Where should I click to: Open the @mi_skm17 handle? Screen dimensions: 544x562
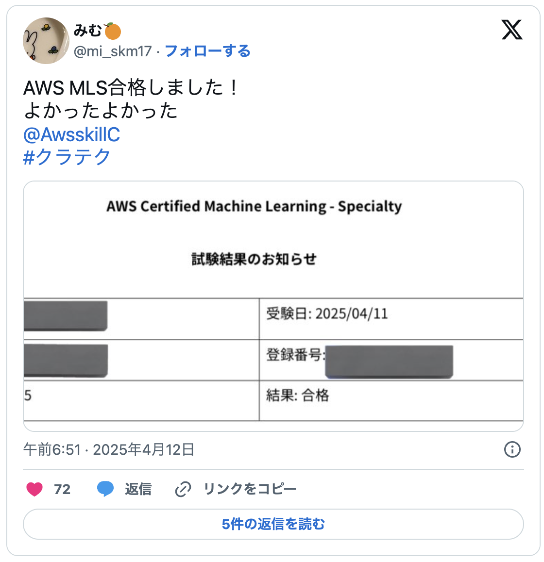click(x=113, y=51)
